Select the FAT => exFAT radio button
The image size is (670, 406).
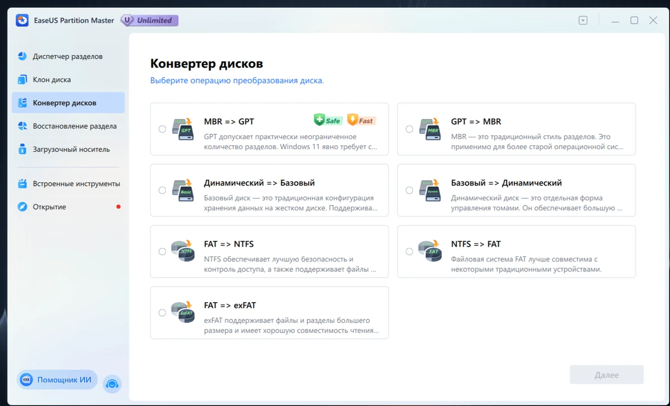[x=162, y=313]
